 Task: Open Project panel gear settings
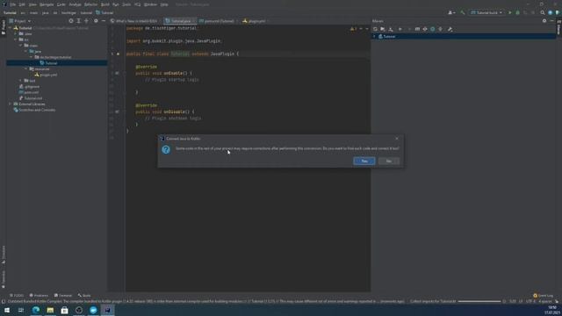click(x=96, y=21)
